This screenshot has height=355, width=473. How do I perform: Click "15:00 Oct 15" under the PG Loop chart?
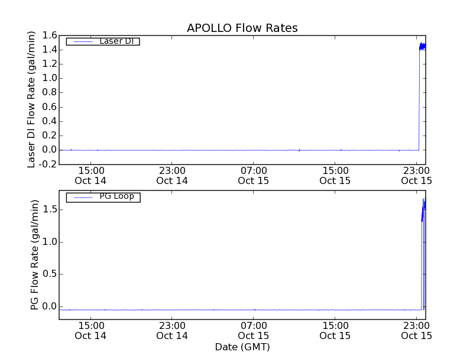point(335,331)
